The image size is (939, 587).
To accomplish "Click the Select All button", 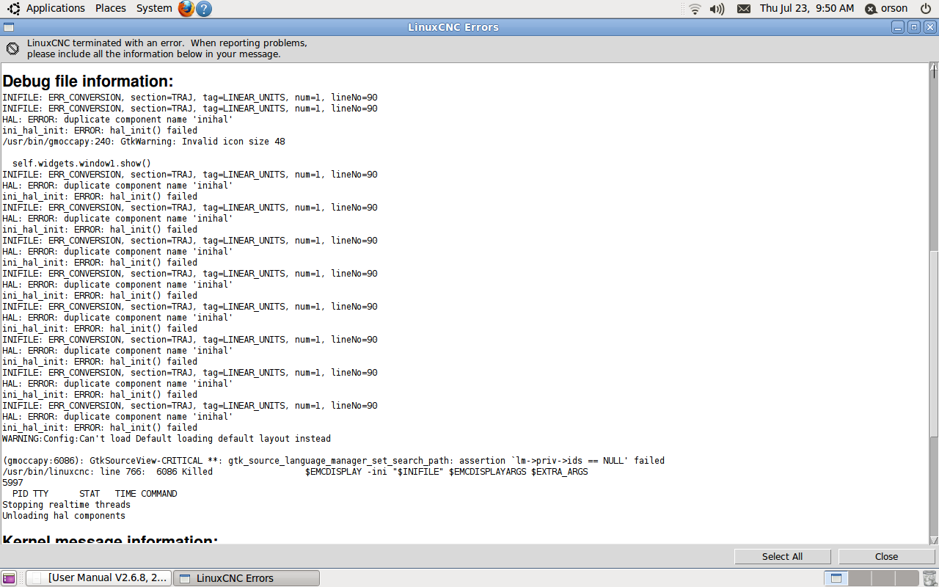I will point(783,556).
